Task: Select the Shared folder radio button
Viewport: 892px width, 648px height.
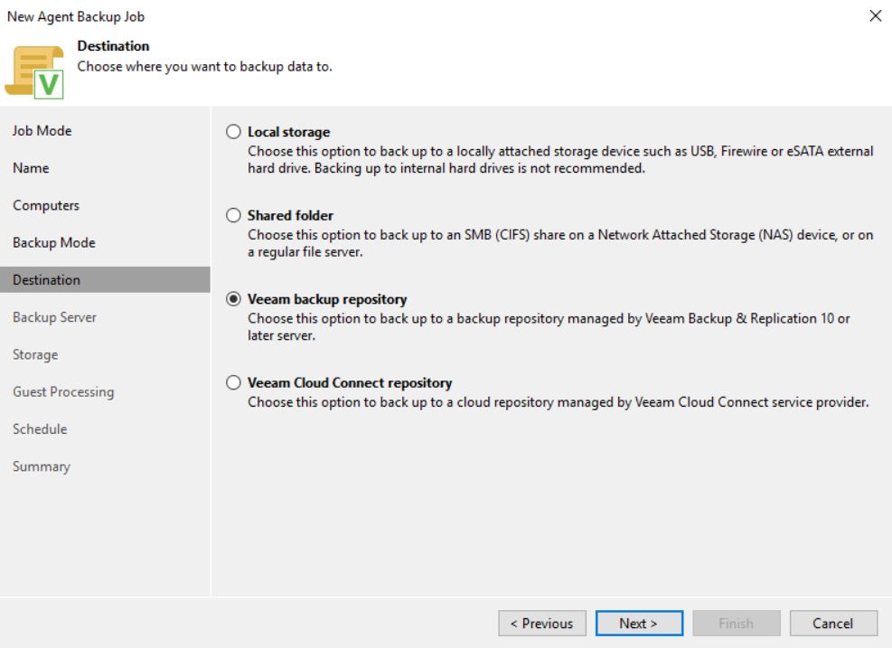Action: coord(233,216)
